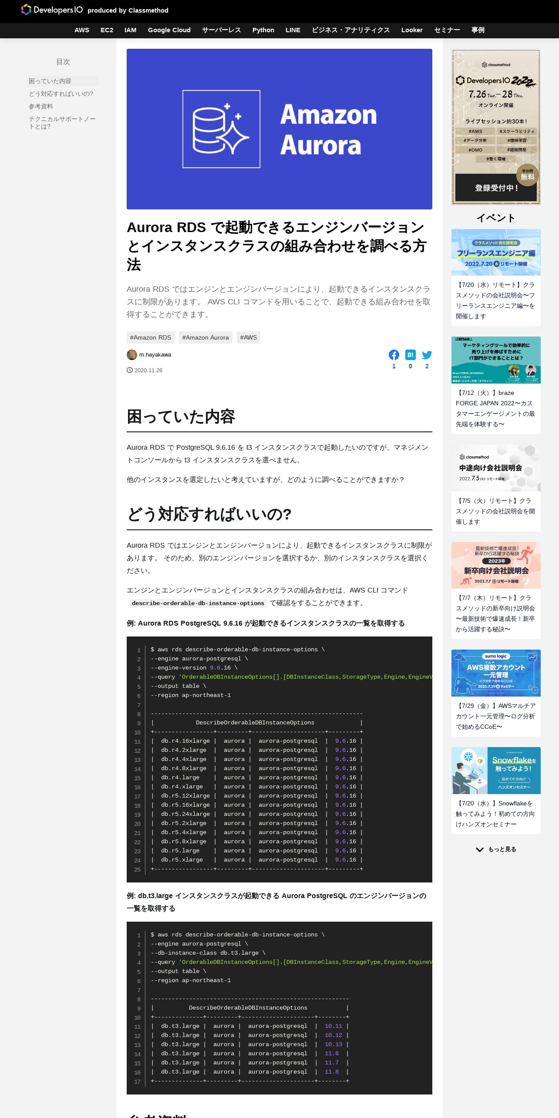
Task: Click the 2020.11.26 publish date
Action: 148,370
